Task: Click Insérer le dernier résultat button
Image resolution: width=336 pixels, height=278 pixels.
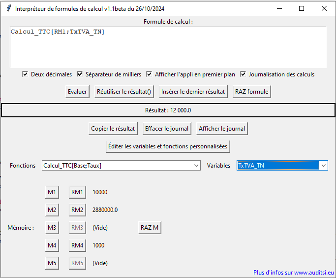Action: coord(193,92)
